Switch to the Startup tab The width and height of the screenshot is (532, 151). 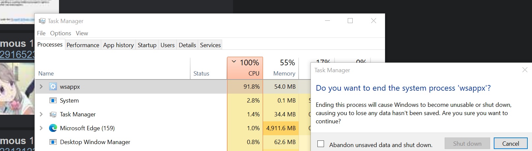[x=147, y=45]
